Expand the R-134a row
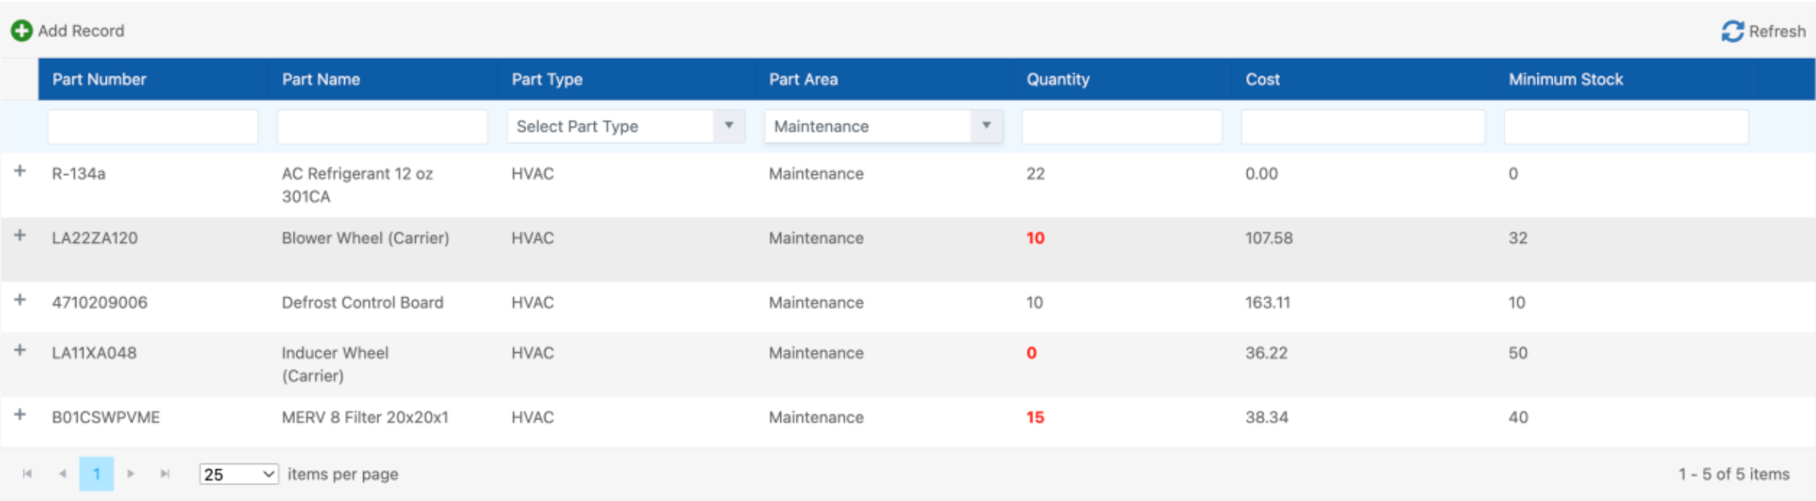Screen dimensions: 1816x501 tap(20, 171)
